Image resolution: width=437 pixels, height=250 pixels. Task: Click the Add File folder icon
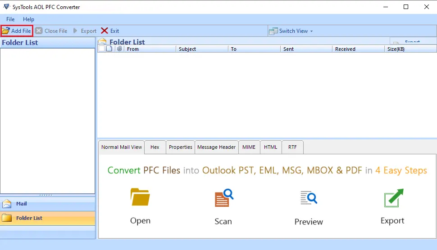[x=5, y=31]
